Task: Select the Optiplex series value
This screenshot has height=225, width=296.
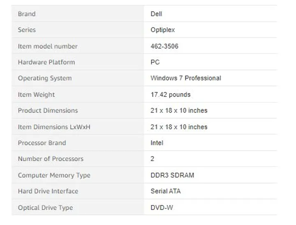Action: 163,30
